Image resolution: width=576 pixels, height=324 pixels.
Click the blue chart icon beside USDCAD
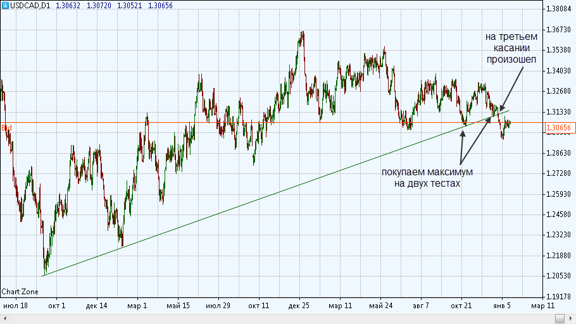click(5, 6)
